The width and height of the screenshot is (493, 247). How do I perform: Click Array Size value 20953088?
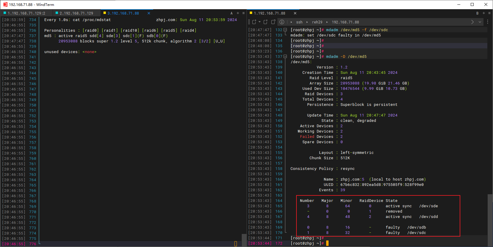click(350, 83)
